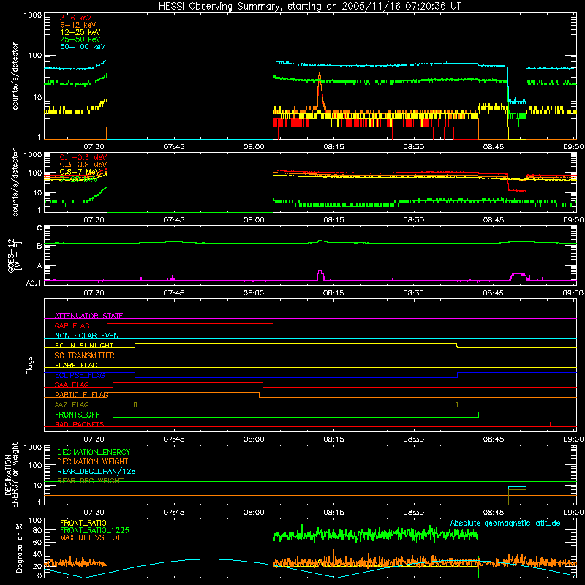The image size is (585, 585).
Task: Click the BAD_PACKETS flag label
Action: click(80, 424)
